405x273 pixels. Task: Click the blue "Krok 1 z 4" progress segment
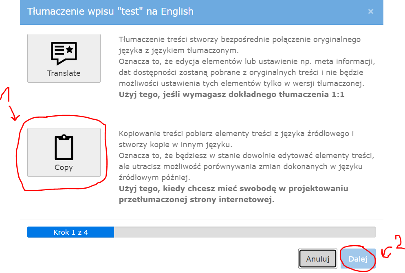click(70, 232)
